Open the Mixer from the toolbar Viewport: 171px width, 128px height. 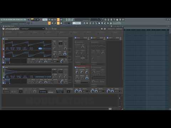coord(93,23)
